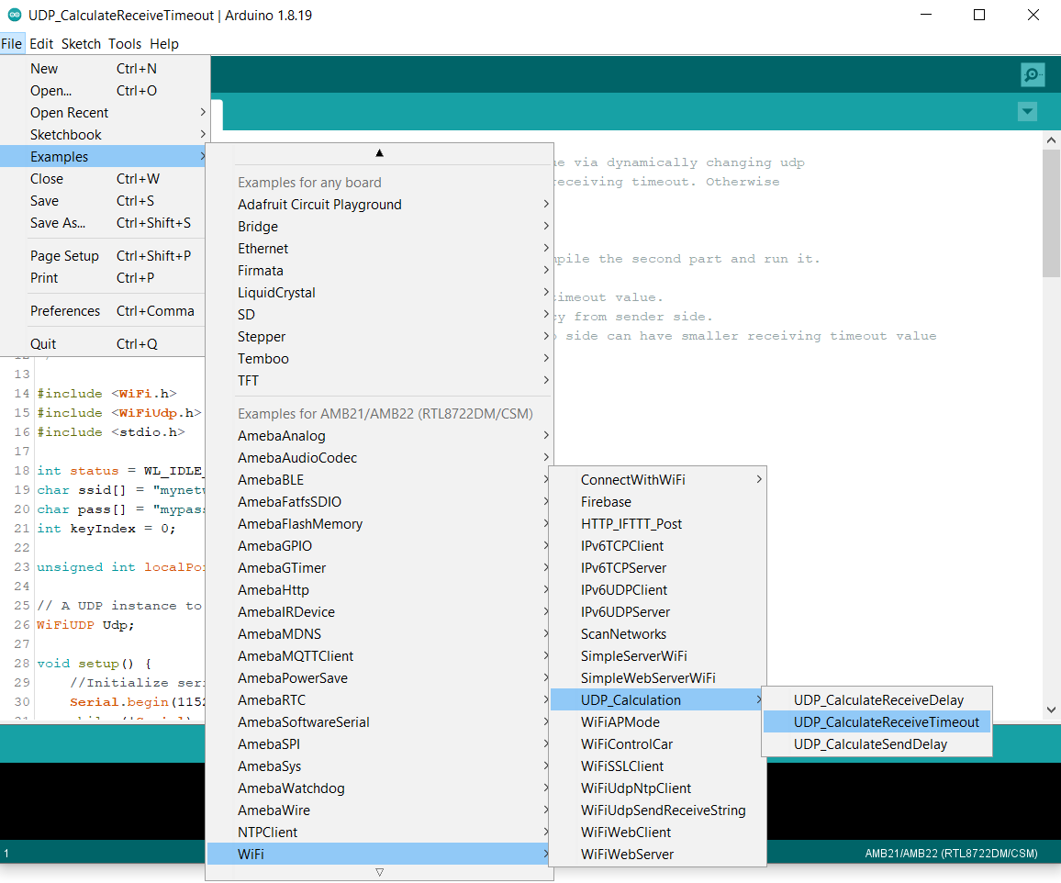The image size is (1061, 883).
Task: Choose Print from File menu
Action: [x=105, y=278]
